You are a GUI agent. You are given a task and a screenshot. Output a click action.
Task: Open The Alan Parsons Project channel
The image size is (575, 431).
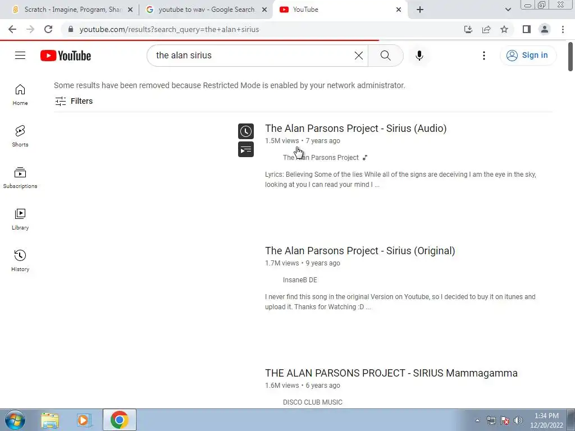[321, 158]
